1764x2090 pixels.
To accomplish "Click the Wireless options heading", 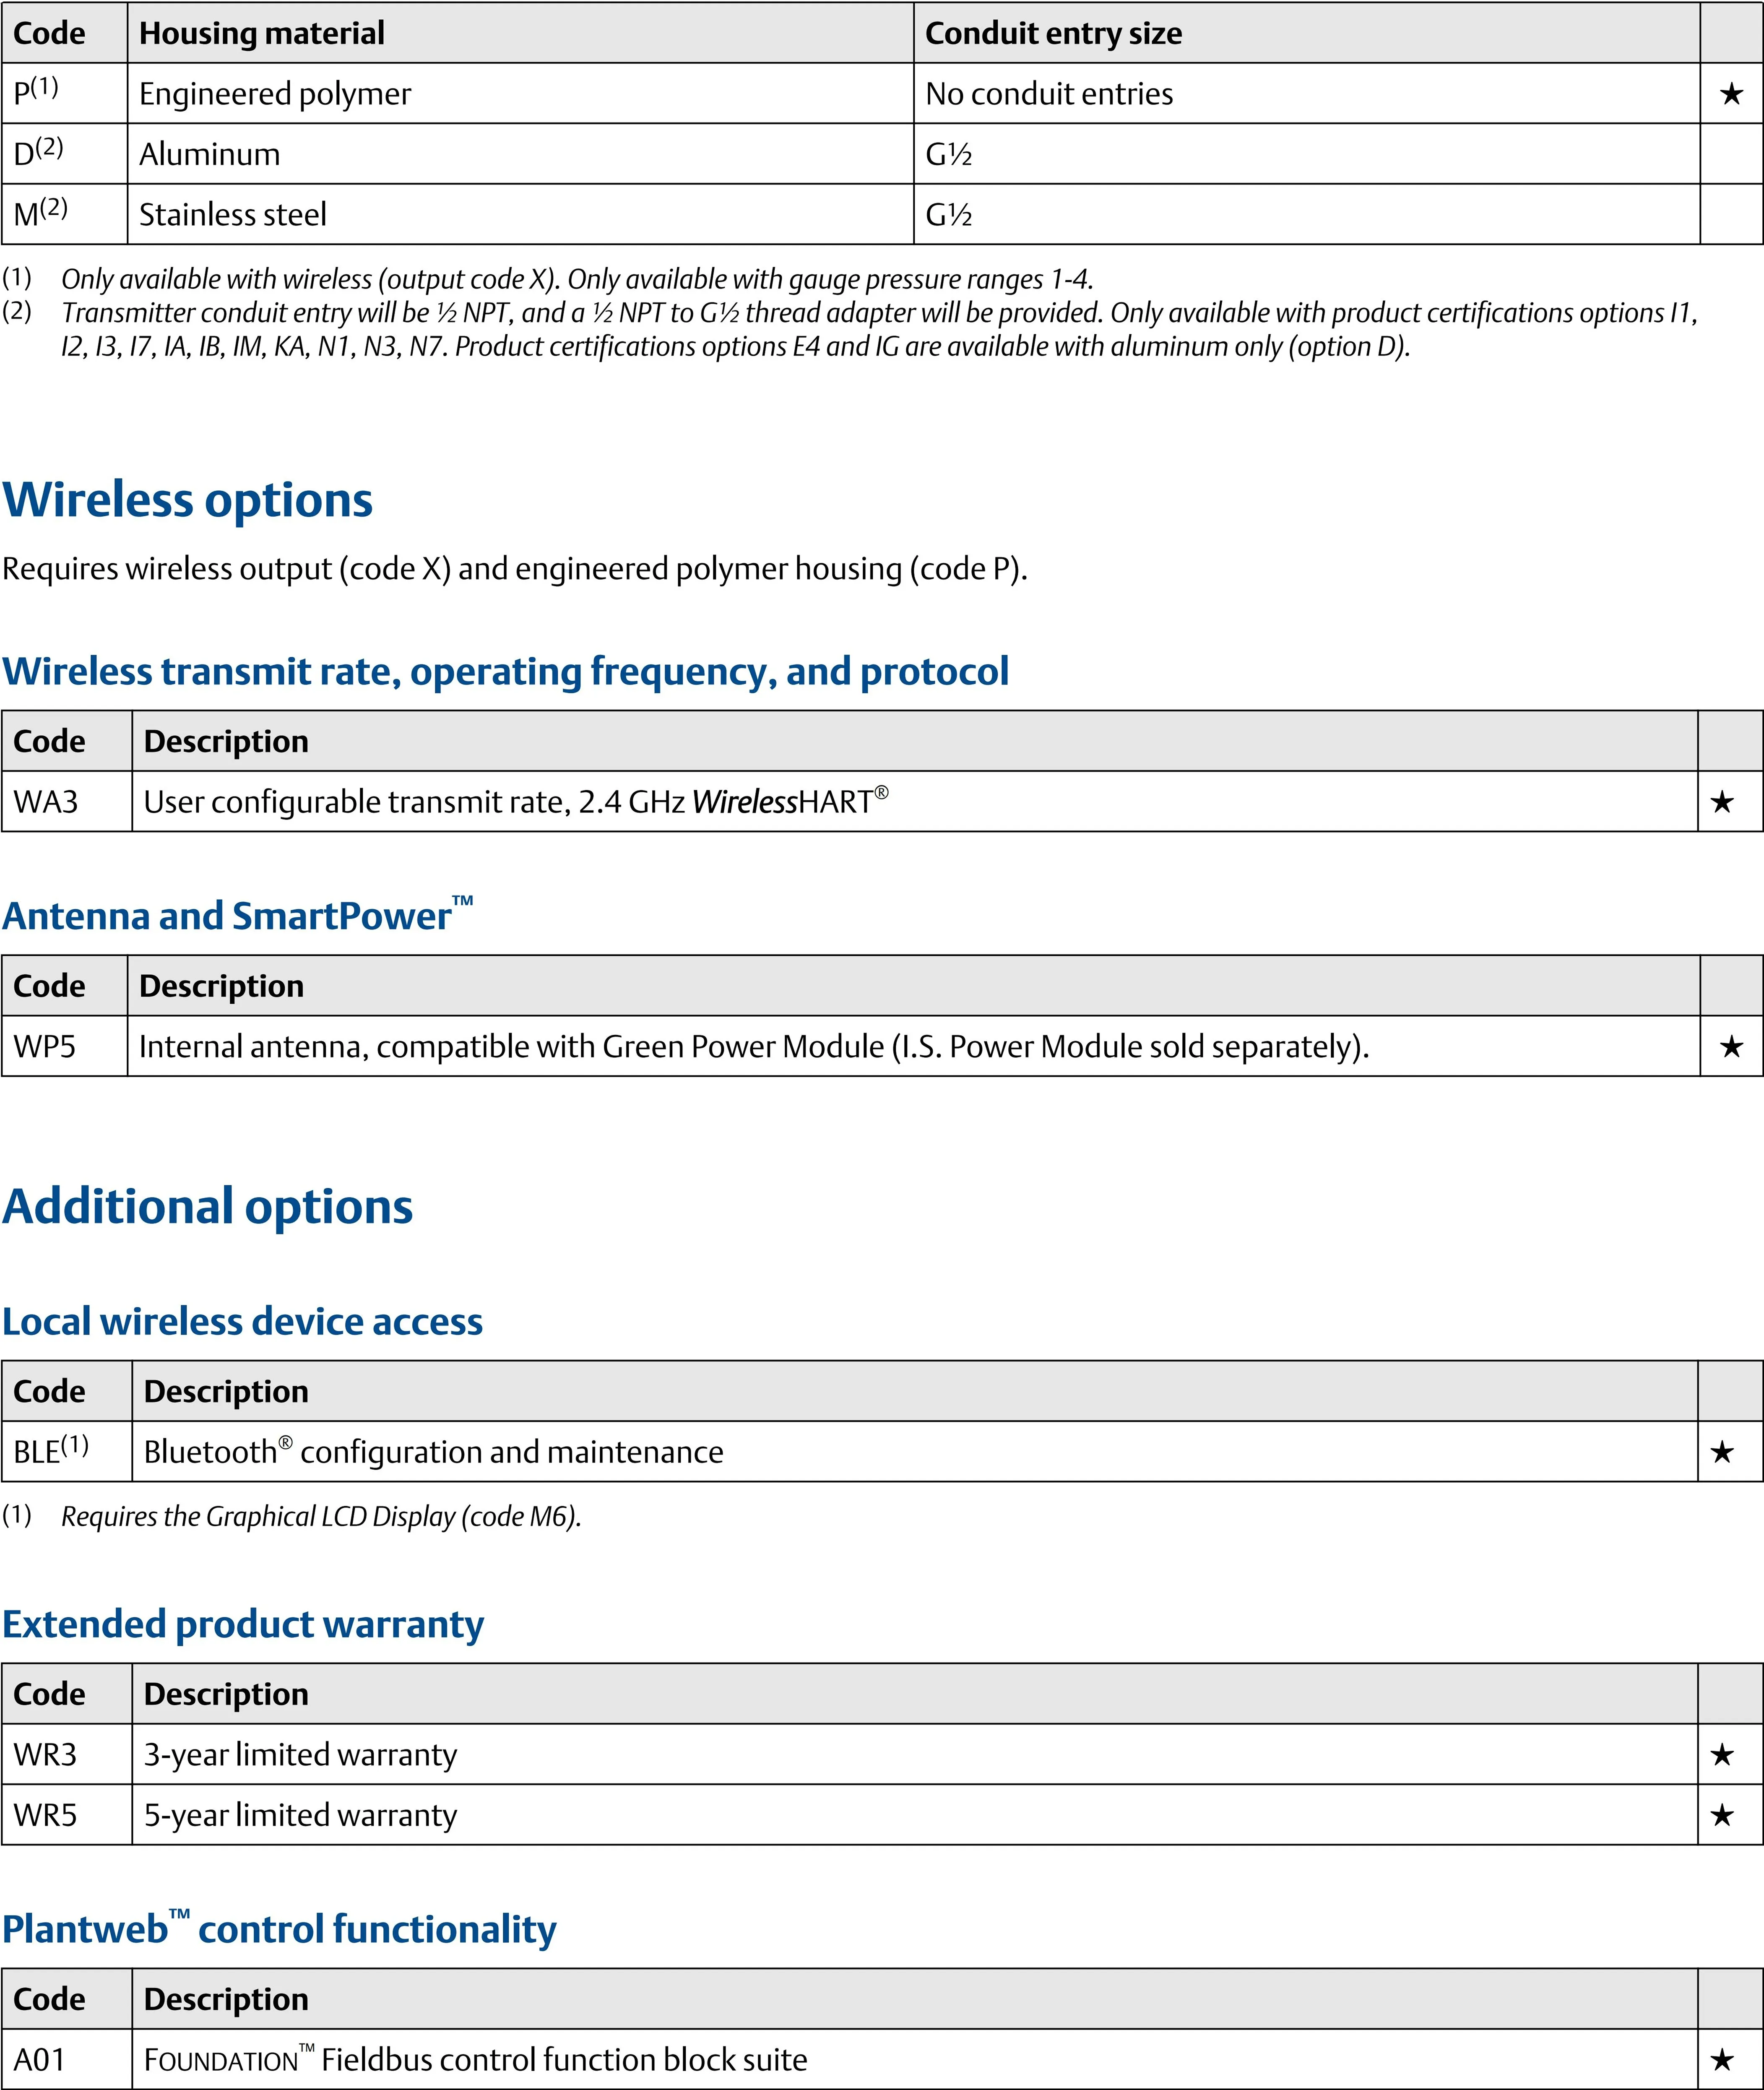I will click(188, 500).
